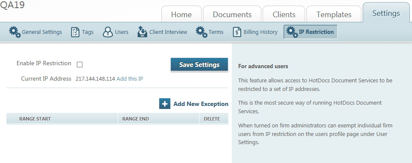Open General Settings label
Image resolution: width=412 pixels, height=163 pixels.
[42, 32]
